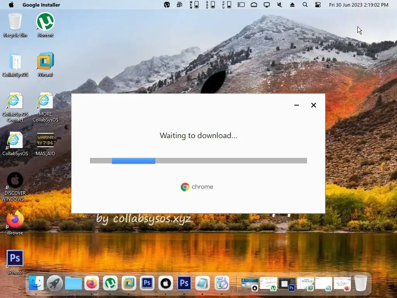Open the MEM usage indicator
Image resolution: width=397 pixels, height=298 pixels.
click(194, 5)
